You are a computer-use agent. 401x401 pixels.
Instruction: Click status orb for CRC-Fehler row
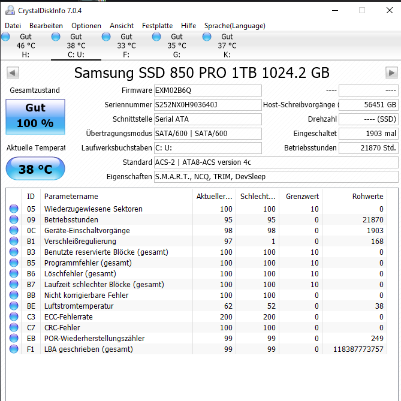[14, 327]
